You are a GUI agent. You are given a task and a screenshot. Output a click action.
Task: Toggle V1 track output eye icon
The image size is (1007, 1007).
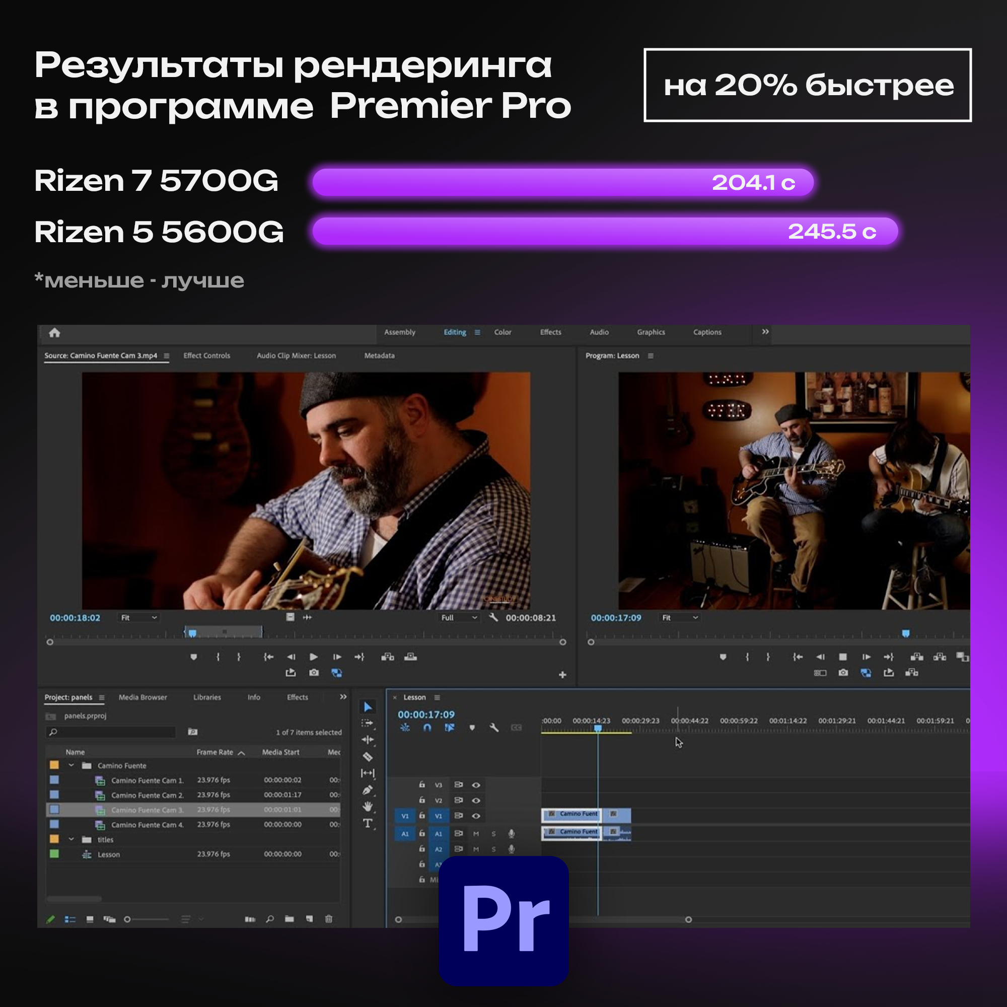click(476, 816)
